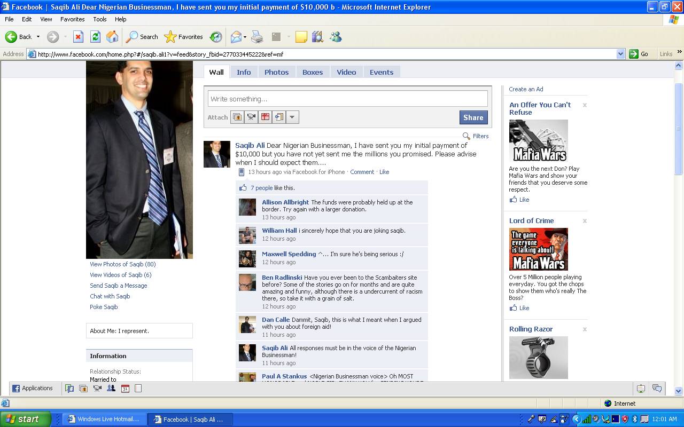Open the chat bubbles icon in bottom bar
Viewport: 684px width, 427px height.
[657, 389]
